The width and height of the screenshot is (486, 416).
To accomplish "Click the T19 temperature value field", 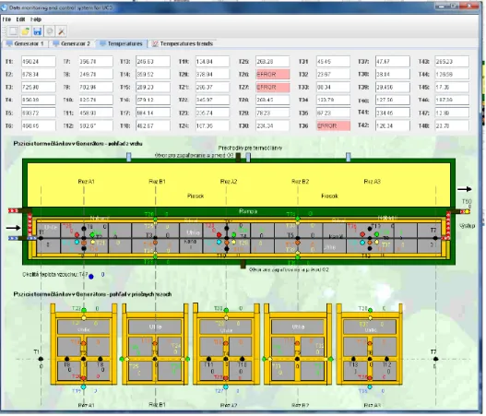I will click(x=212, y=62).
